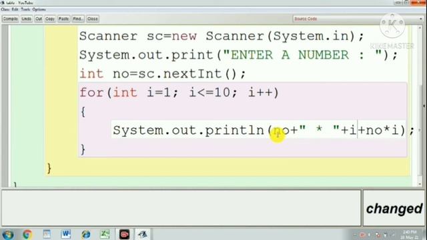Viewport: 427px width, 240px height.
Task: Open the Windows Start button
Action: click(x=8, y=234)
